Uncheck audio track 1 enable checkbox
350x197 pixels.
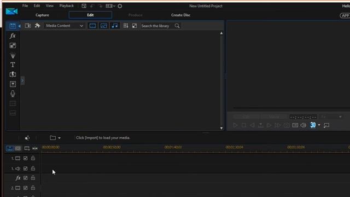pos(26,169)
